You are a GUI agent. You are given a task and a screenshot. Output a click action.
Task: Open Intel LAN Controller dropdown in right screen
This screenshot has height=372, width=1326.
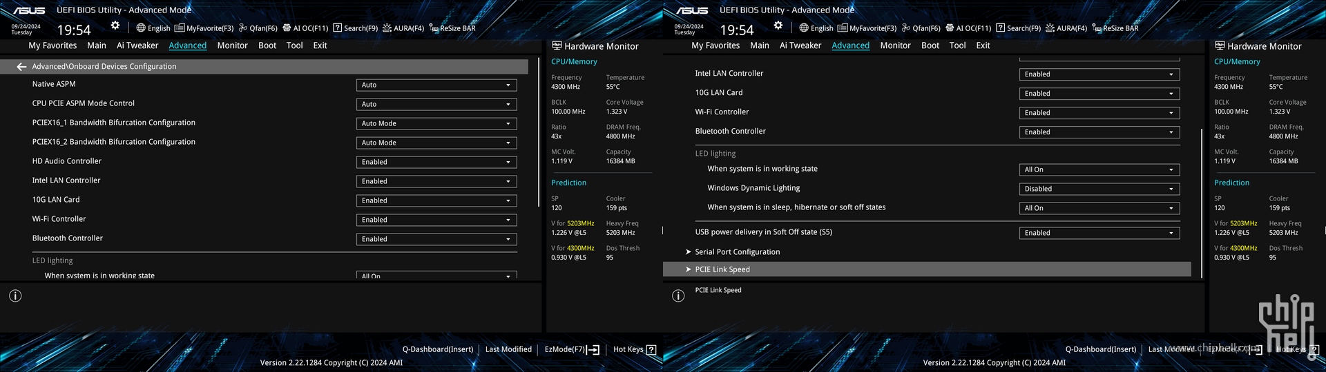point(1099,74)
